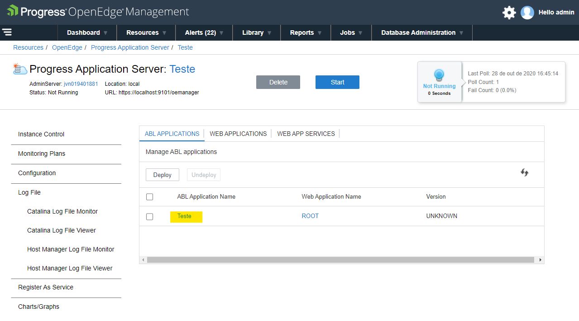Expand the Reports dropdown menu
Image resolution: width=579 pixels, height=321 pixels.
(306, 33)
